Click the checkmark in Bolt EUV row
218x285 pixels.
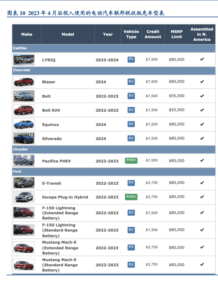(202, 110)
